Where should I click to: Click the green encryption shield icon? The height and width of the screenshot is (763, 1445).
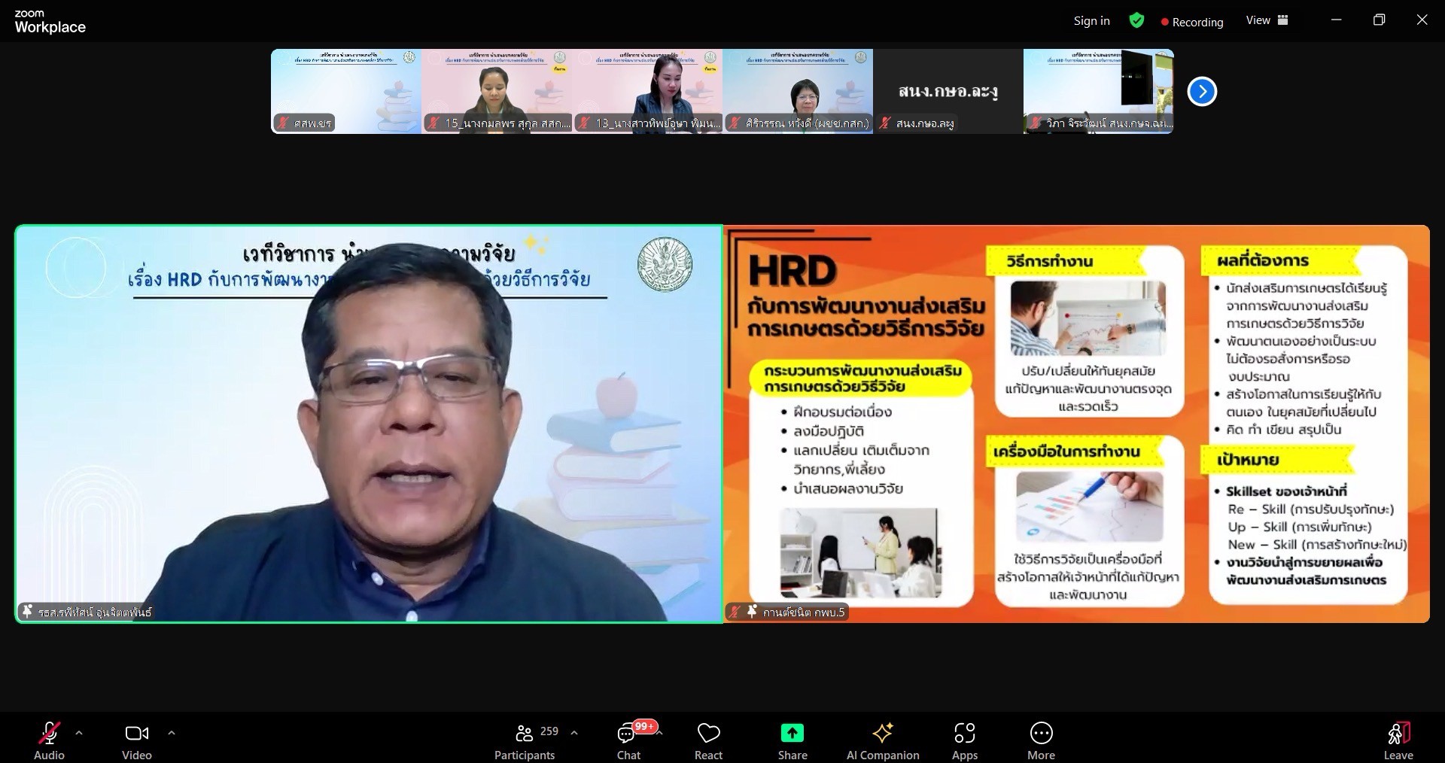pyautogui.click(x=1136, y=21)
